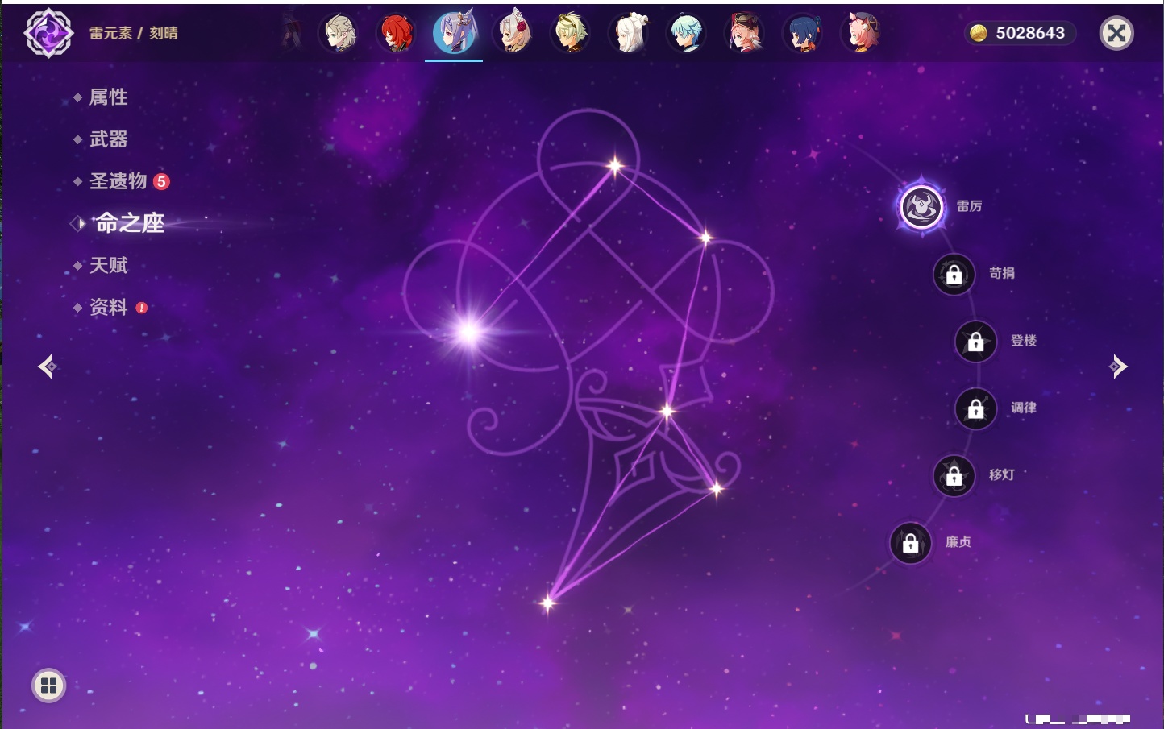Switch to Sucrose's green-haired avatar

570,33
